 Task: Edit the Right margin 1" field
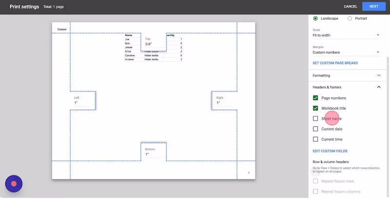[225, 103]
